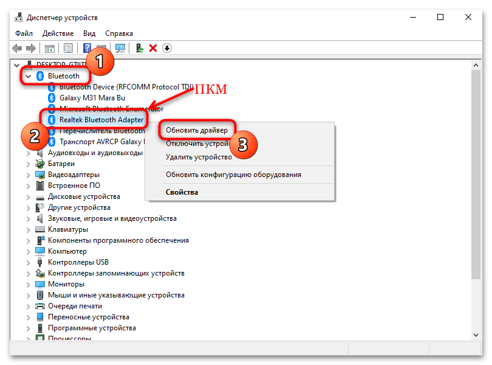Click the vertical scrollbar thumb
This screenshot has height=365, width=492.
pos(476,174)
